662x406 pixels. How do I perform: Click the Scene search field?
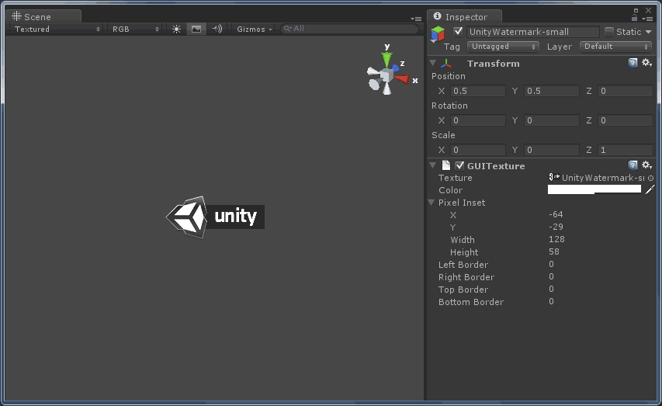coord(349,29)
